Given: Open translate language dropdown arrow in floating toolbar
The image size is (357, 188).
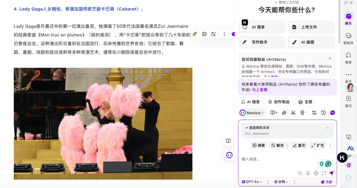Looking at the screenshot, I should click(218, 34).
